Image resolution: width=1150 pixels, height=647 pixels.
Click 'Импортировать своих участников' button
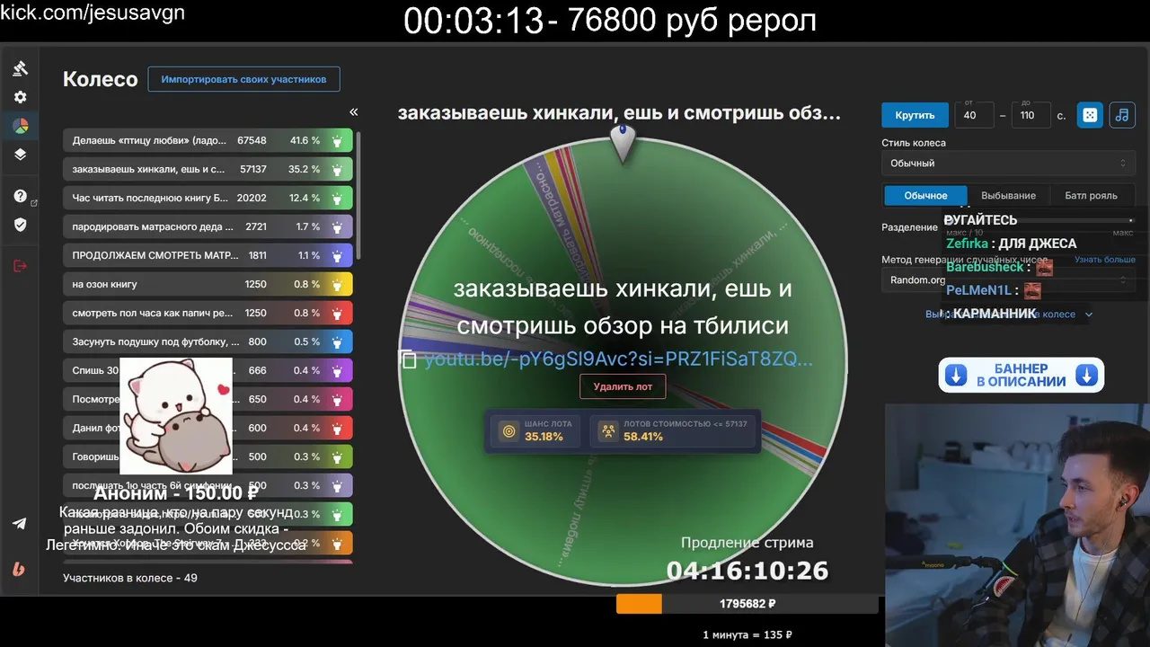click(243, 79)
